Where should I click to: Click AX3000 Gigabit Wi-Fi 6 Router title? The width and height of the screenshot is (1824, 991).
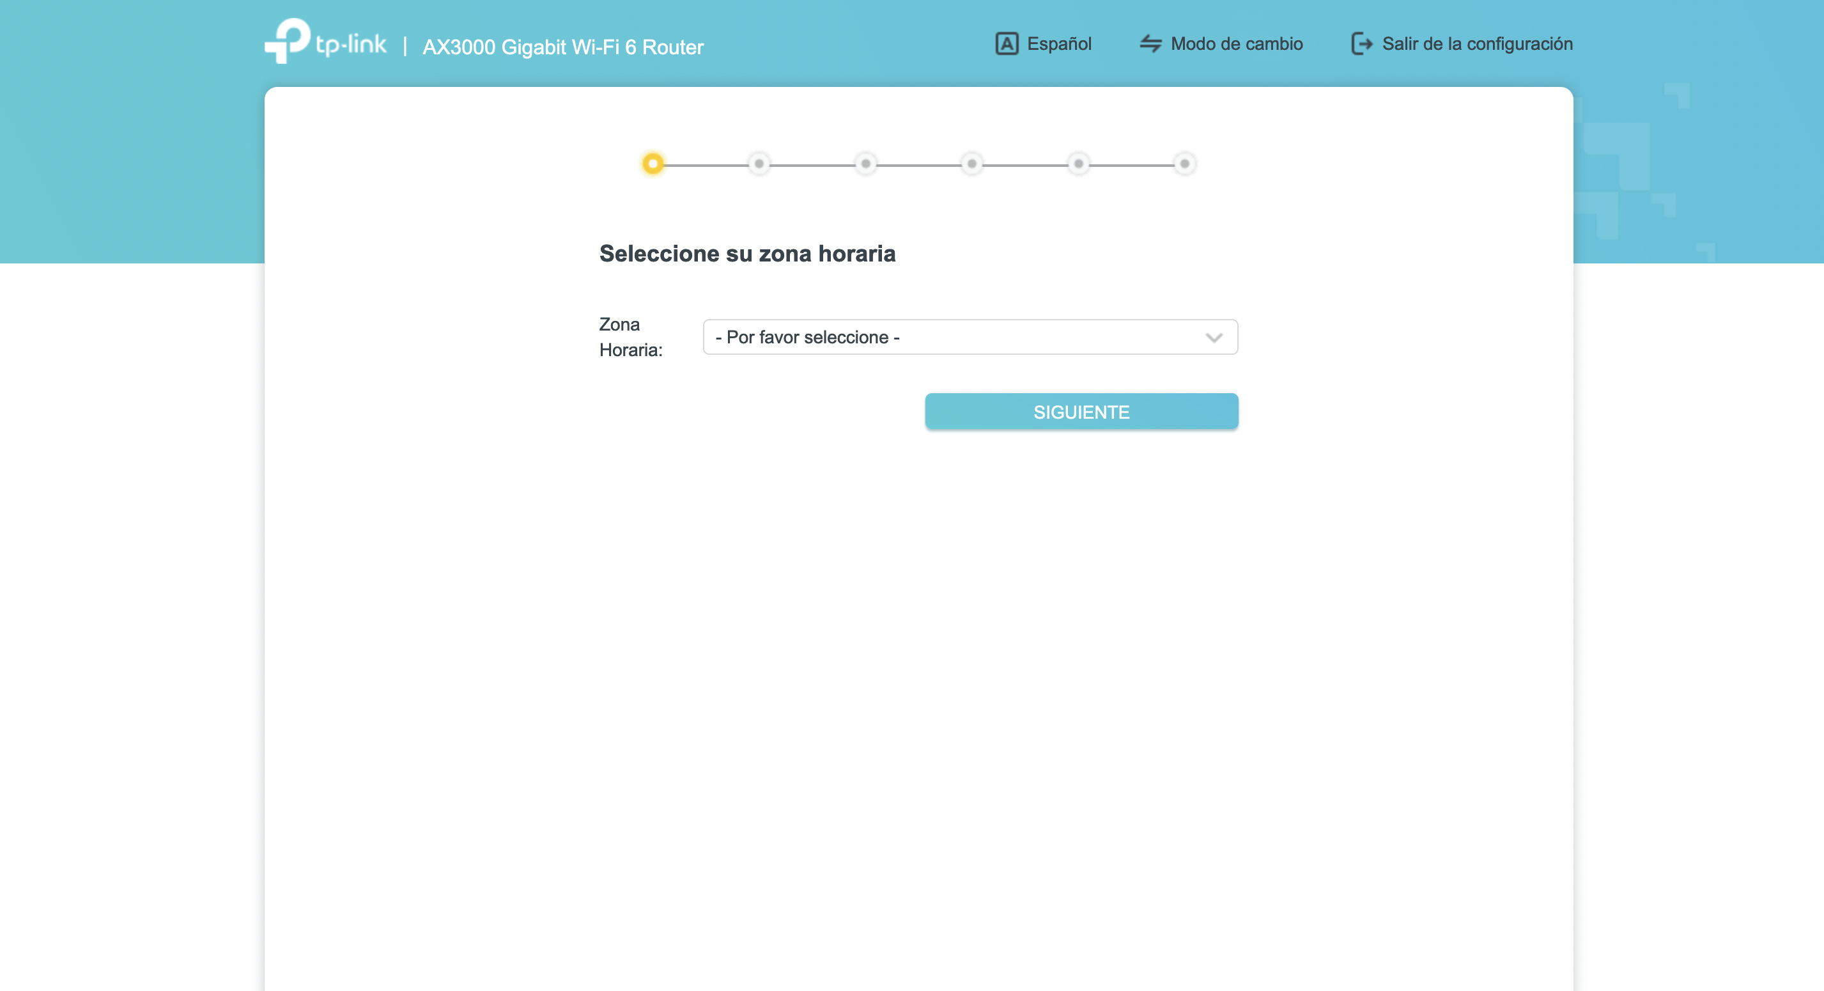[562, 47]
